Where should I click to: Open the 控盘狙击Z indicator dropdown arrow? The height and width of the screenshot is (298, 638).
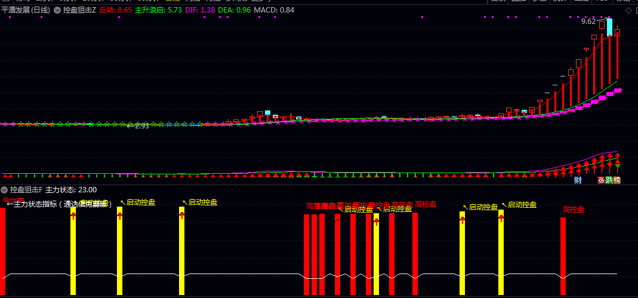(57, 10)
